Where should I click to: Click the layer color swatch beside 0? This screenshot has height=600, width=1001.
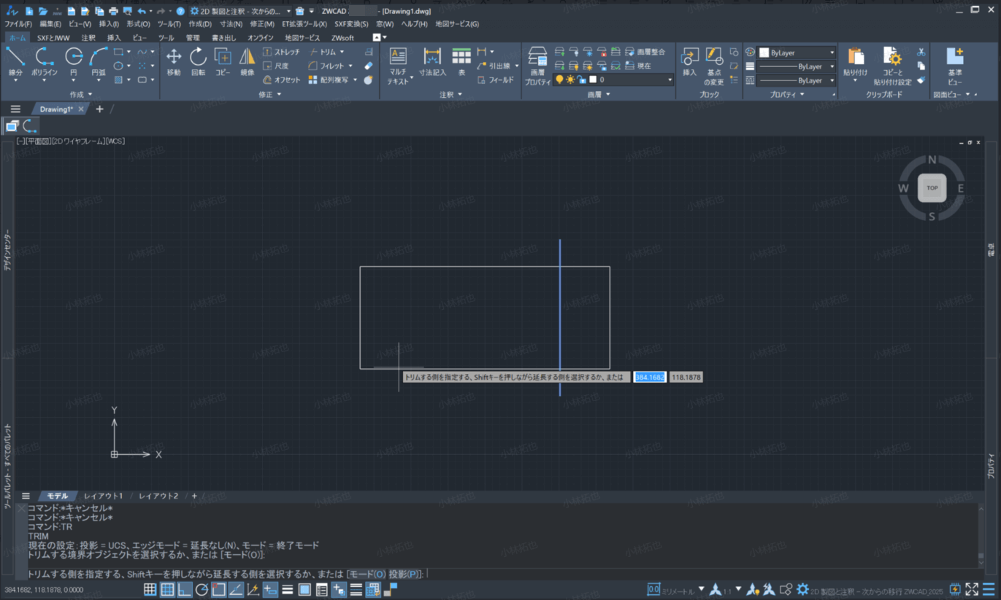pos(593,79)
